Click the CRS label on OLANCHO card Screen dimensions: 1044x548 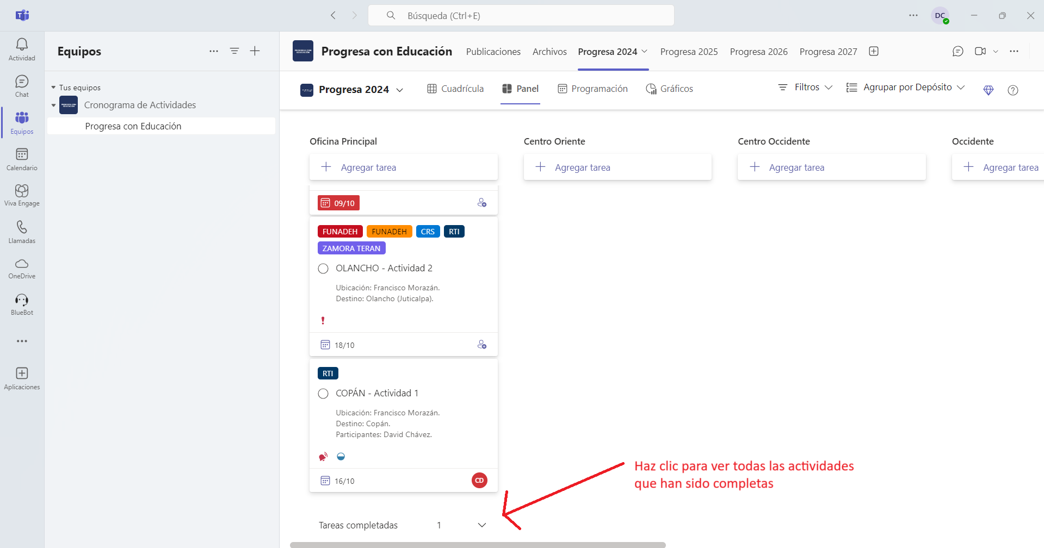428,232
